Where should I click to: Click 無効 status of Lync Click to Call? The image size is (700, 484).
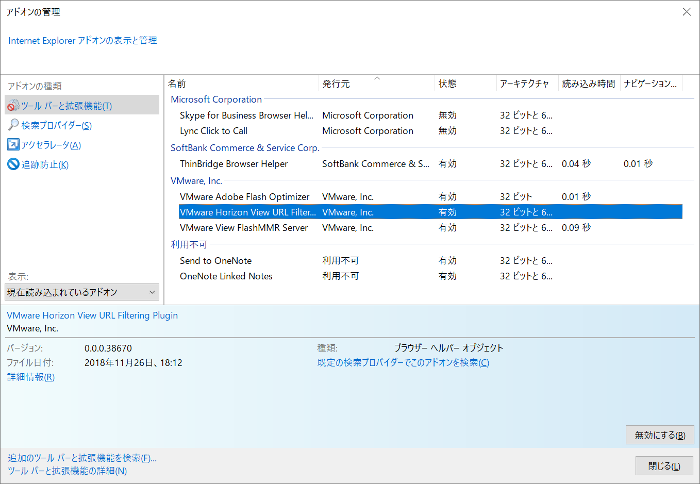[447, 131]
